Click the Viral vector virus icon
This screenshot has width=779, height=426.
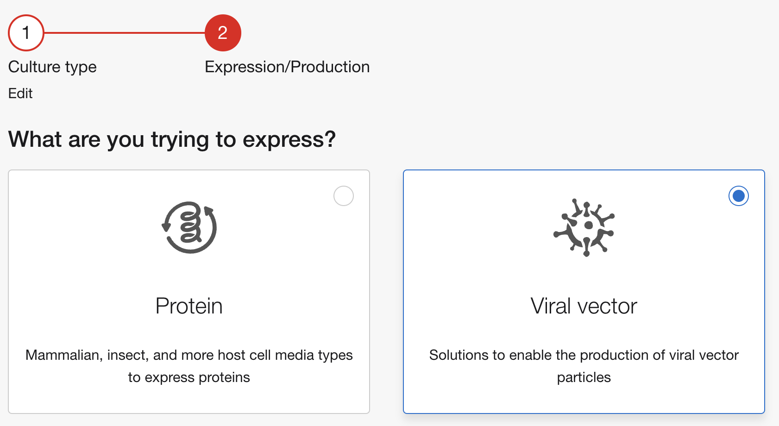pyautogui.click(x=584, y=227)
